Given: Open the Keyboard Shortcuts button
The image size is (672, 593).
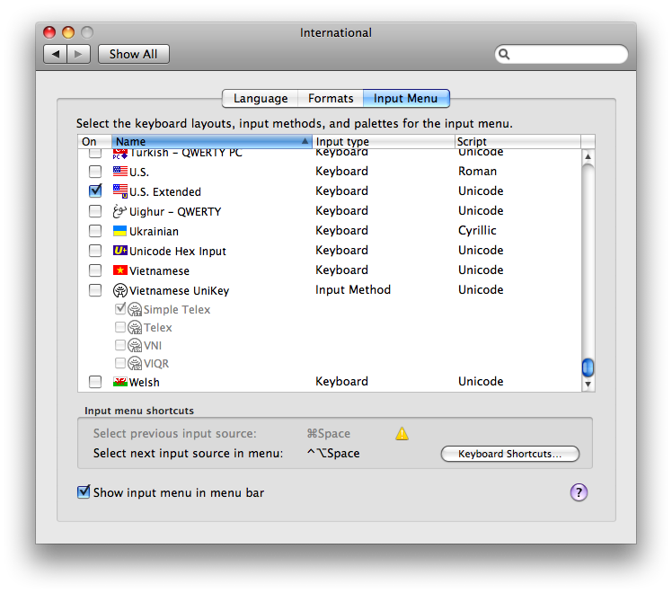Looking at the screenshot, I should click(x=509, y=454).
